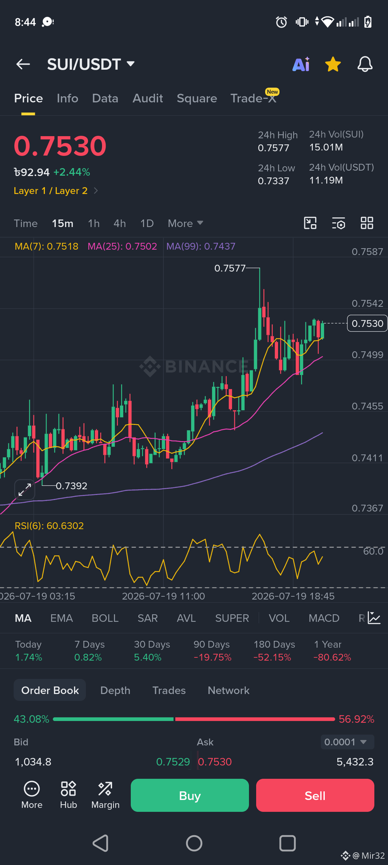Screen dimensions: 388x865
Task: Tap the bid price 0.7529
Action: click(x=173, y=762)
